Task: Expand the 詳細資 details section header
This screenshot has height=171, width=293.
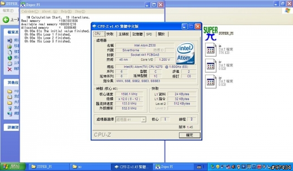Action: [x=11, y=127]
